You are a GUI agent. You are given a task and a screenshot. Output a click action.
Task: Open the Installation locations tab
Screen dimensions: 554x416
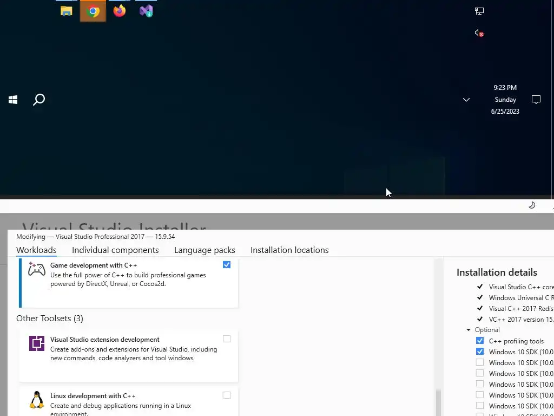click(289, 250)
